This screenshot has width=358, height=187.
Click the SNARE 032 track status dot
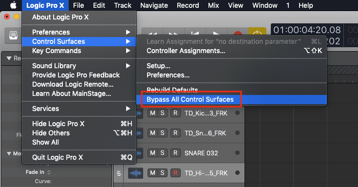coord(238,153)
